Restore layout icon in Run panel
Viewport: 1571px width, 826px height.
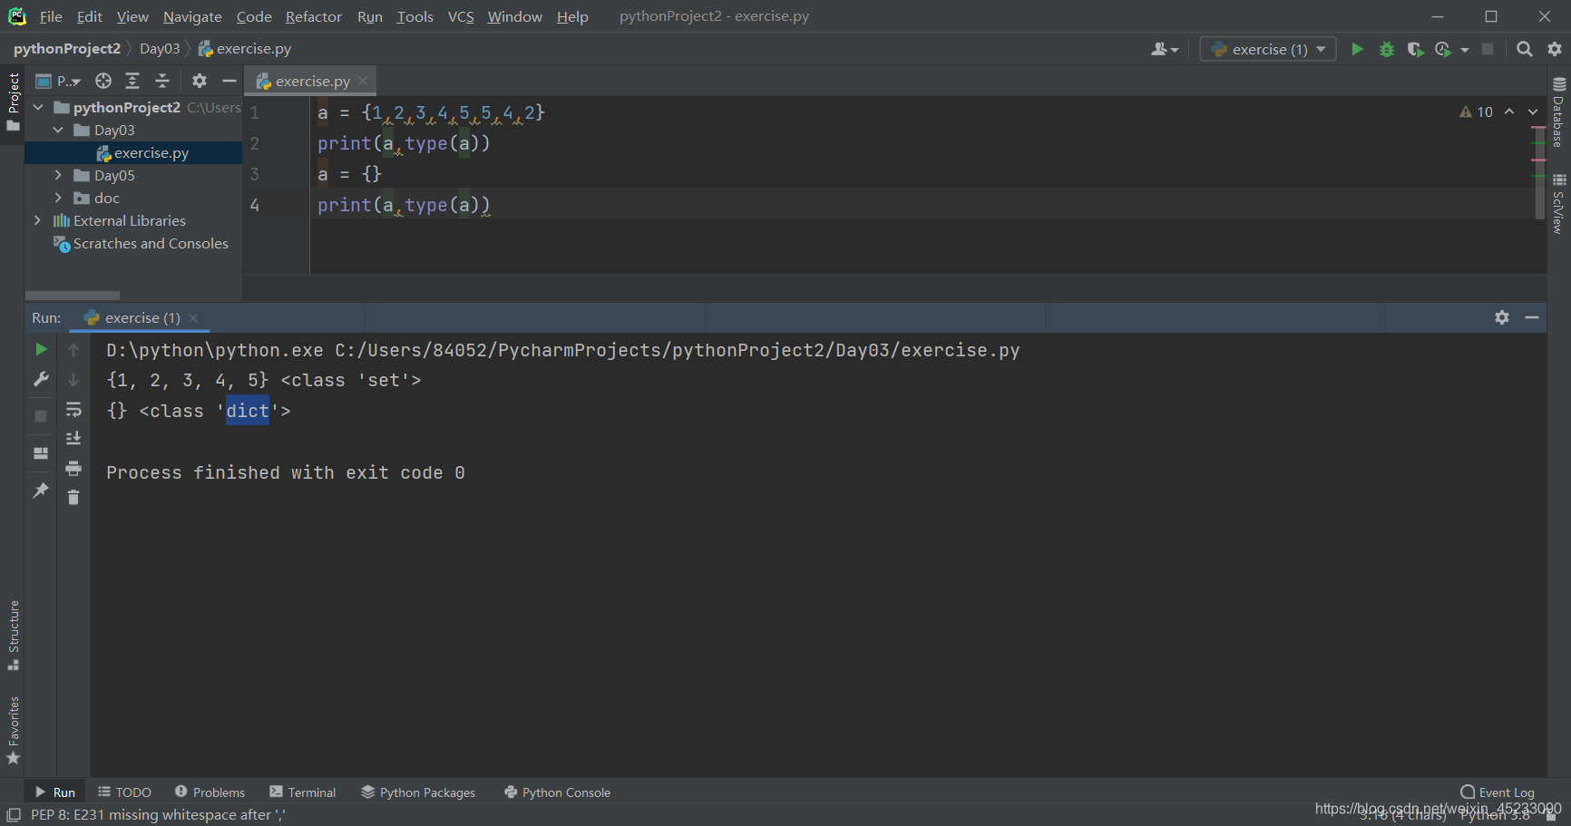tap(41, 452)
